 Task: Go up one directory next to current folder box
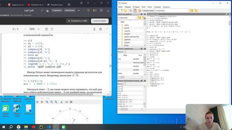tap(192, 10)
